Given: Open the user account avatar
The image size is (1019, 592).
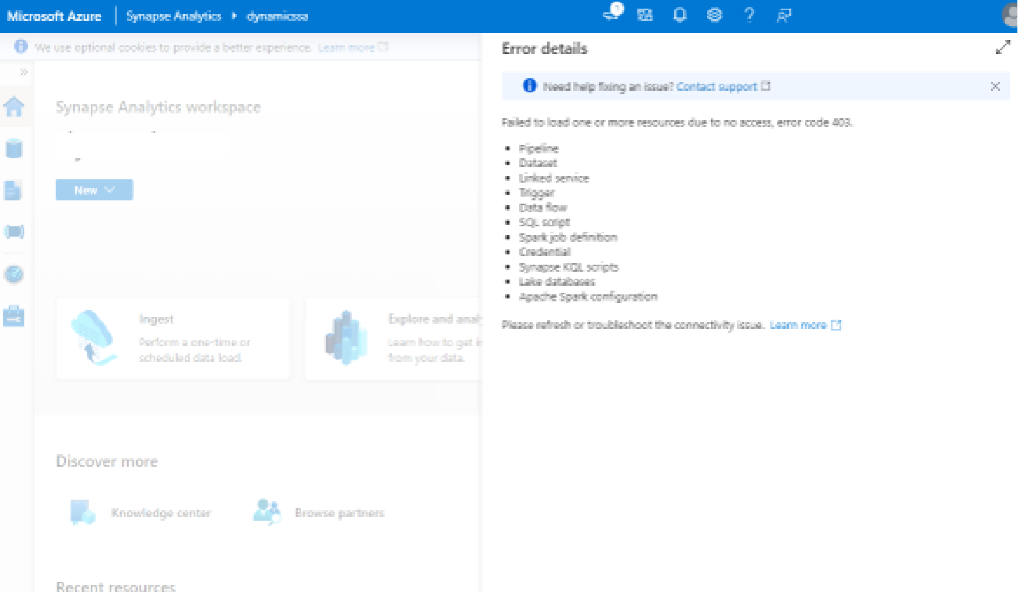Looking at the screenshot, I should (1012, 15).
